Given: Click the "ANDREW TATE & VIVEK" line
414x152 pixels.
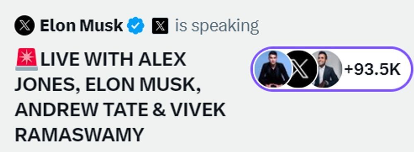Looking at the screenshot, I should point(120,110).
